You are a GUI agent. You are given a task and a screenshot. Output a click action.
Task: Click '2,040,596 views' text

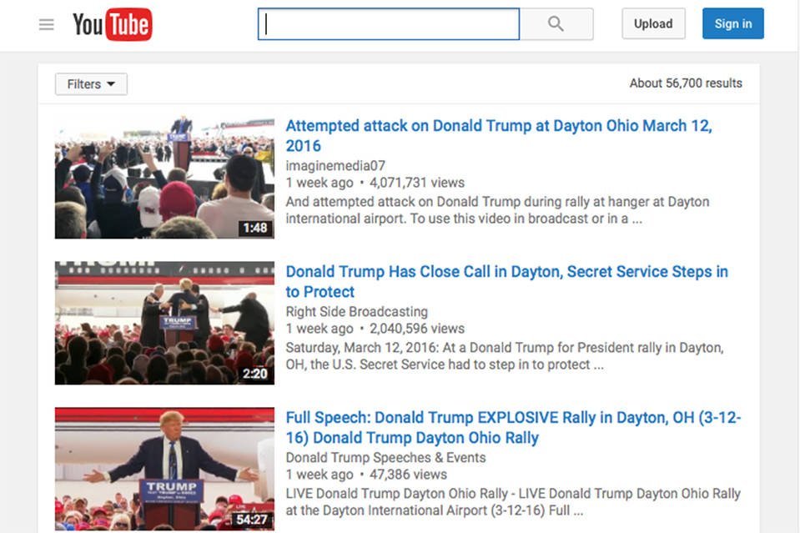click(x=417, y=329)
